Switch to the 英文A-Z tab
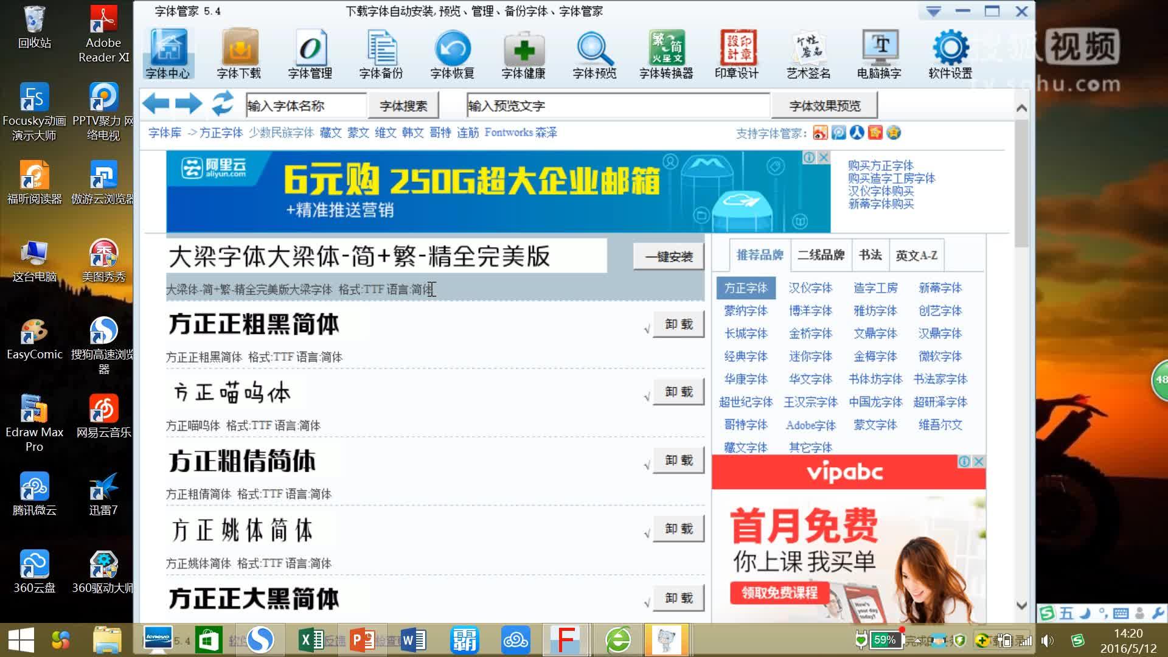Screen dimensions: 1168x657 (x=916, y=255)
